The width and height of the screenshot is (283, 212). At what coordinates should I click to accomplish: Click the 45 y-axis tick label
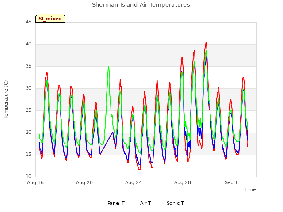tap(28, 22)
